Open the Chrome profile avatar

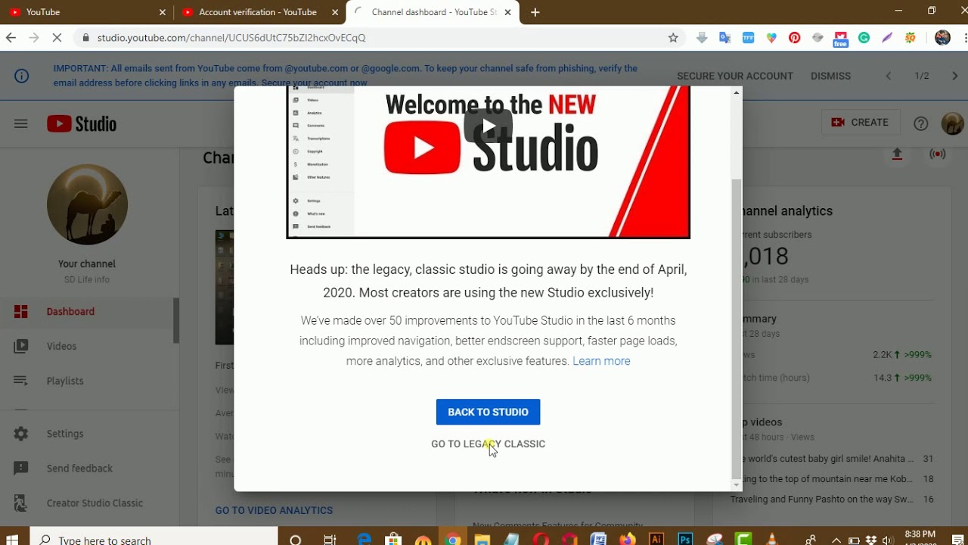[942, 38]
